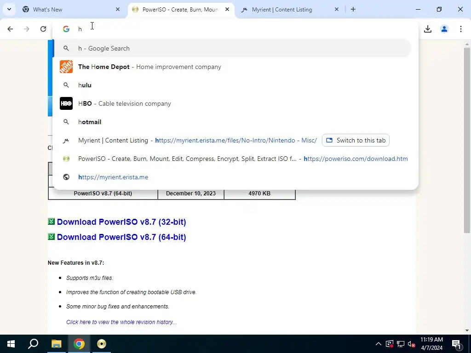The image size is (471, 353).
Task: Select the hulu search suggestion
Action: click(x=233, y=85)
